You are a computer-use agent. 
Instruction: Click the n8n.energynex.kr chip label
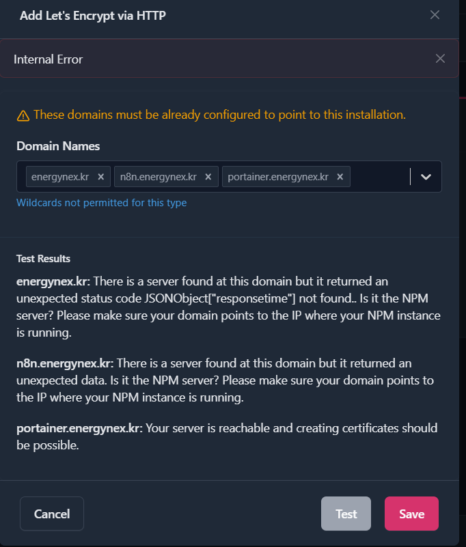(x=159, y=177)
